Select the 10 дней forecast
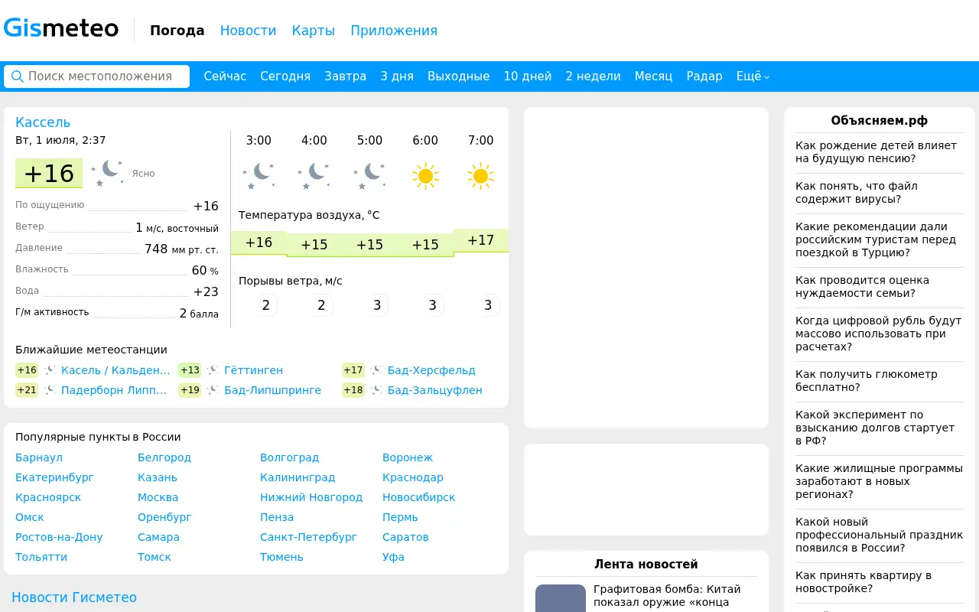979x612 pixels. tap(528, 76)
